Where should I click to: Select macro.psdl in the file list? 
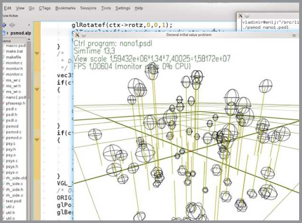pyautogui.click(x=15, y=46)
